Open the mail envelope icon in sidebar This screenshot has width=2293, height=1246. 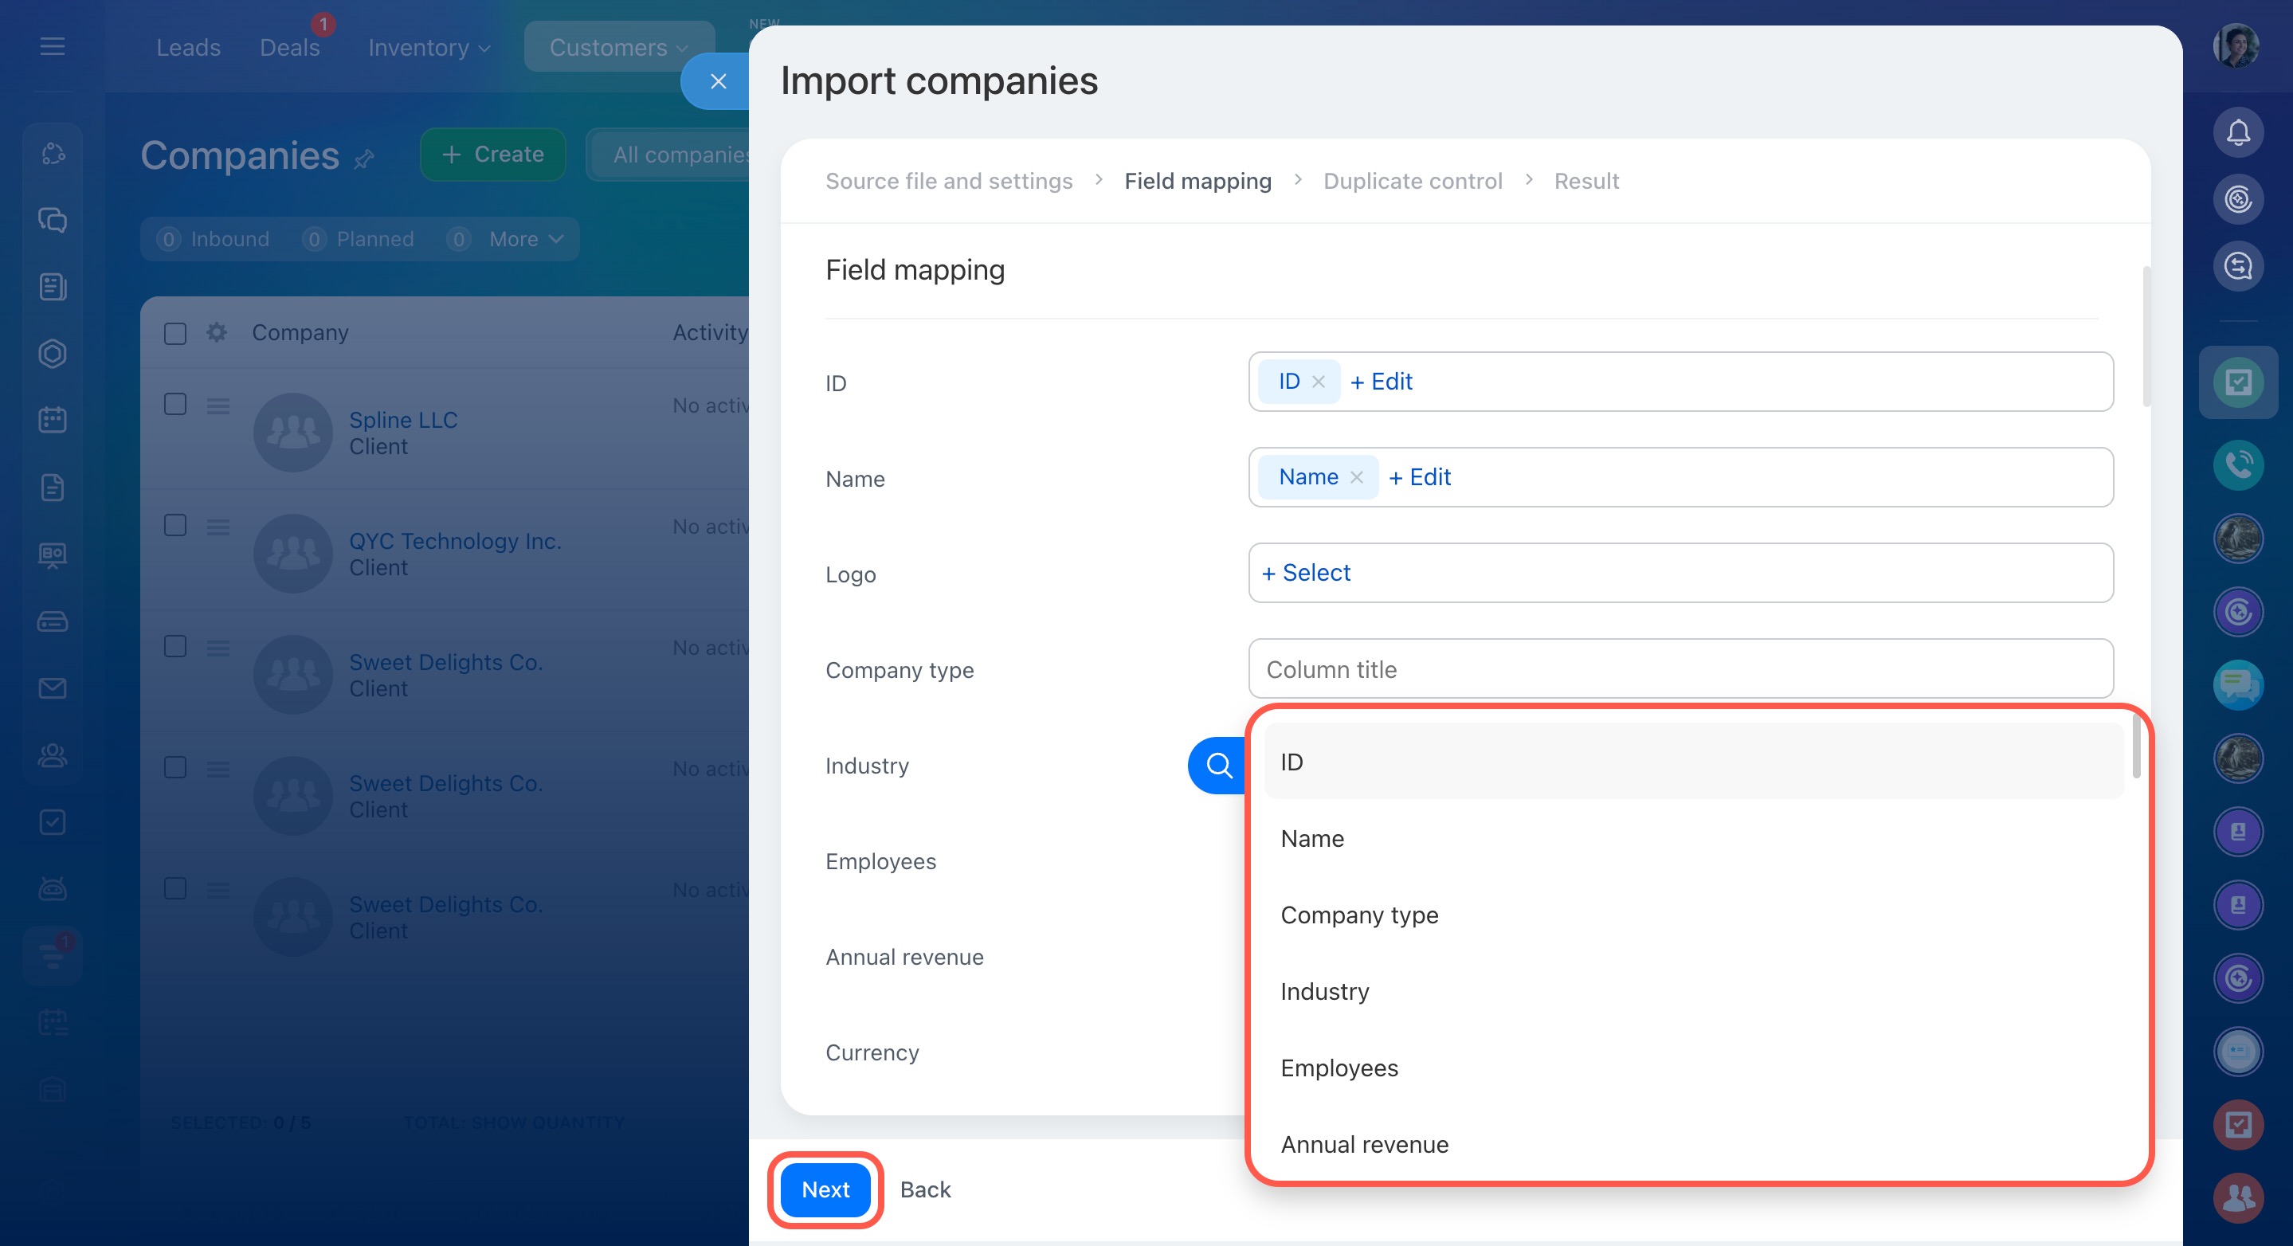click(x=53, y=688)
